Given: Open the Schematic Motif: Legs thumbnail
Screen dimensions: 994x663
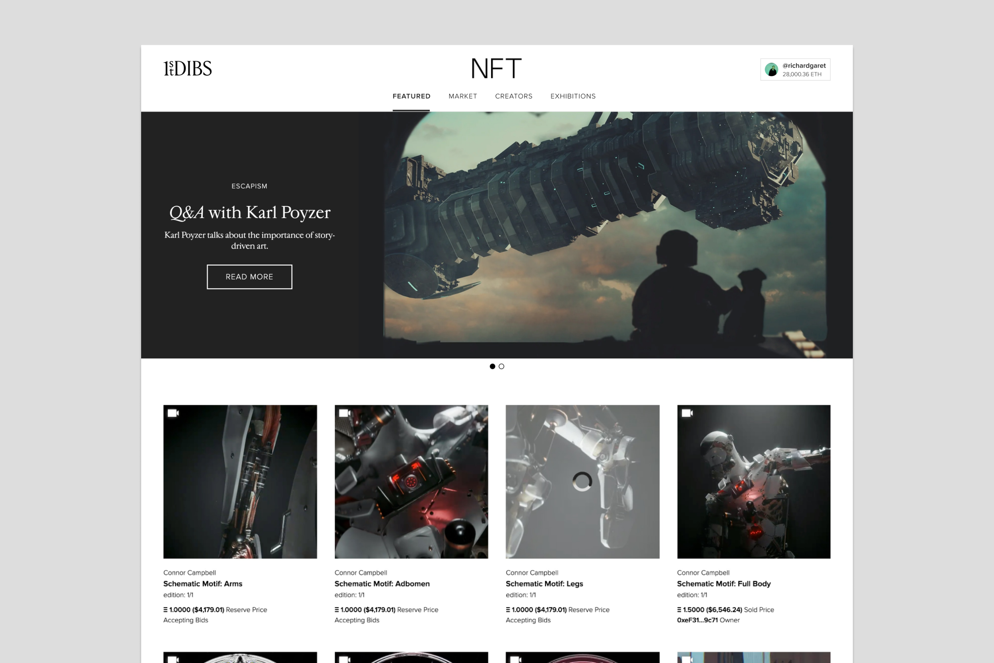Looking at the screenshot, I should click(x=582, y=482).
